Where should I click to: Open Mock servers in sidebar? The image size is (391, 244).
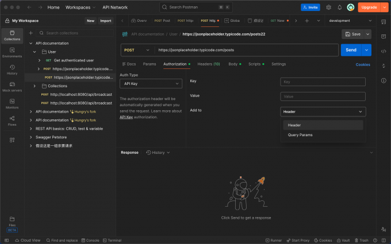click(x=12, y=87)
